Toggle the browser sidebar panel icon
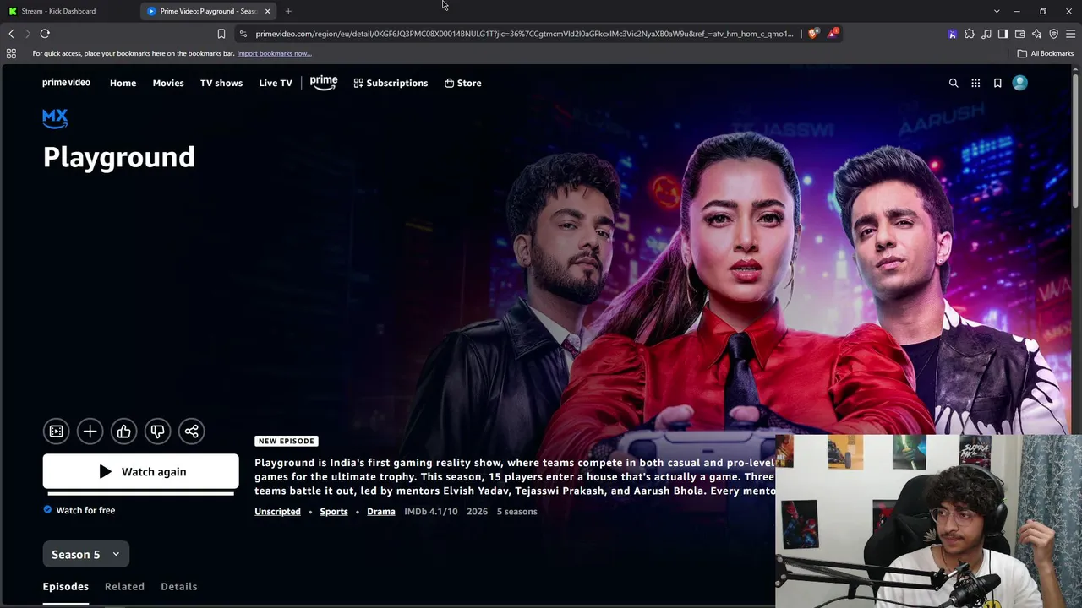The width and height of the screenshot is (1082, 608). pyautogui.click(x=1003, y=34)
